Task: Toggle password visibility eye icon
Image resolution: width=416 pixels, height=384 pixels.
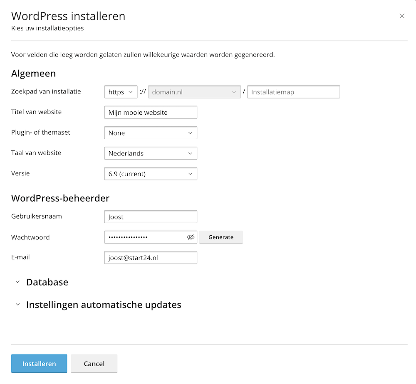Action: (191, 237)
